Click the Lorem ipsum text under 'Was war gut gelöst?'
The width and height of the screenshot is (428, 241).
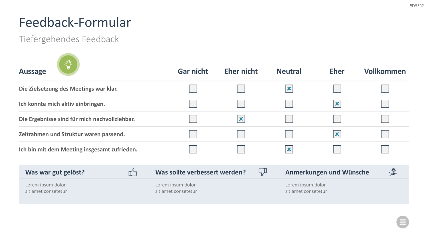(46, 188)
